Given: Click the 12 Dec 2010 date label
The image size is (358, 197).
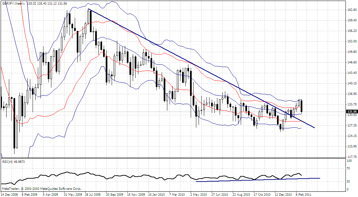Looking at the screenshot, I should pyautogui.click(x=283, y=194).
